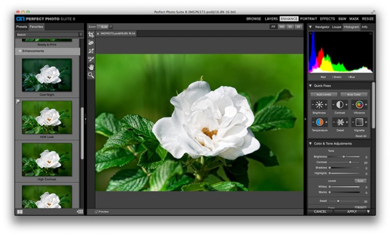
Task: Toggle favorite flag on HDR Look preset
Action: tap(18, 101)
